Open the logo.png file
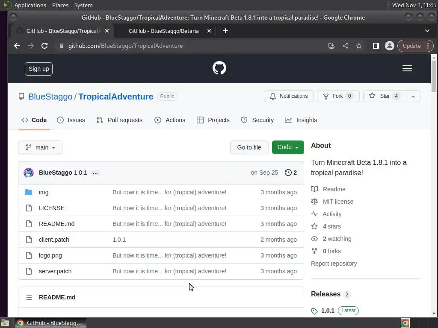The image size is (438, 328). [50, 255]
